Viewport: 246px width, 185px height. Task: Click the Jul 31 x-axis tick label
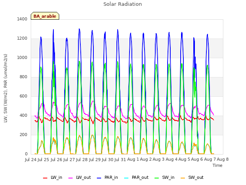point(120,160)
